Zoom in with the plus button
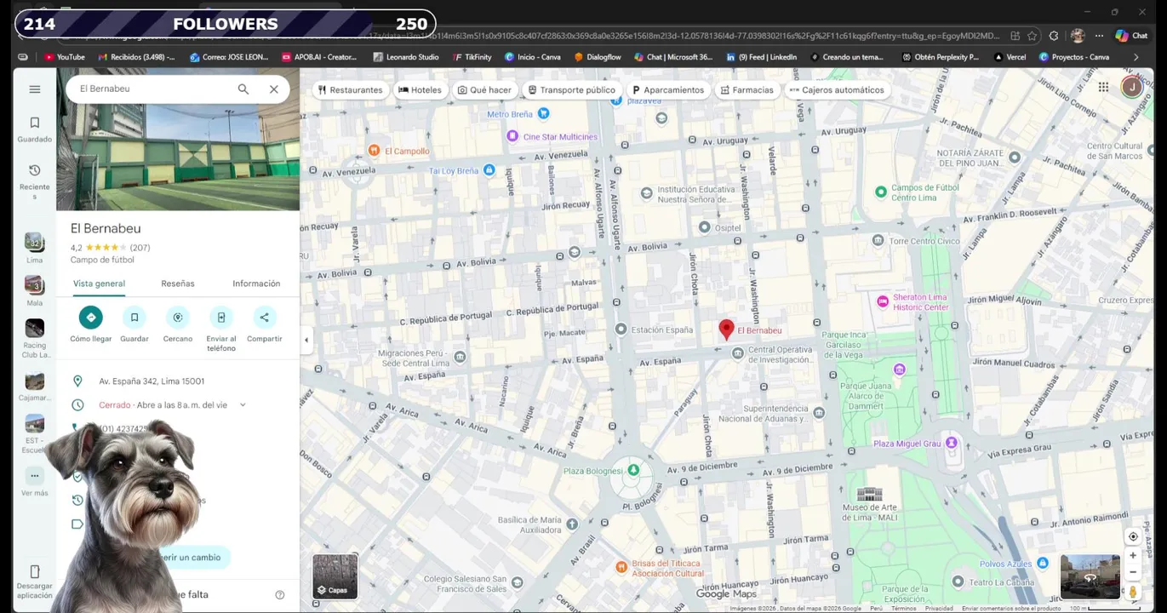 [x=1133, y=555]
